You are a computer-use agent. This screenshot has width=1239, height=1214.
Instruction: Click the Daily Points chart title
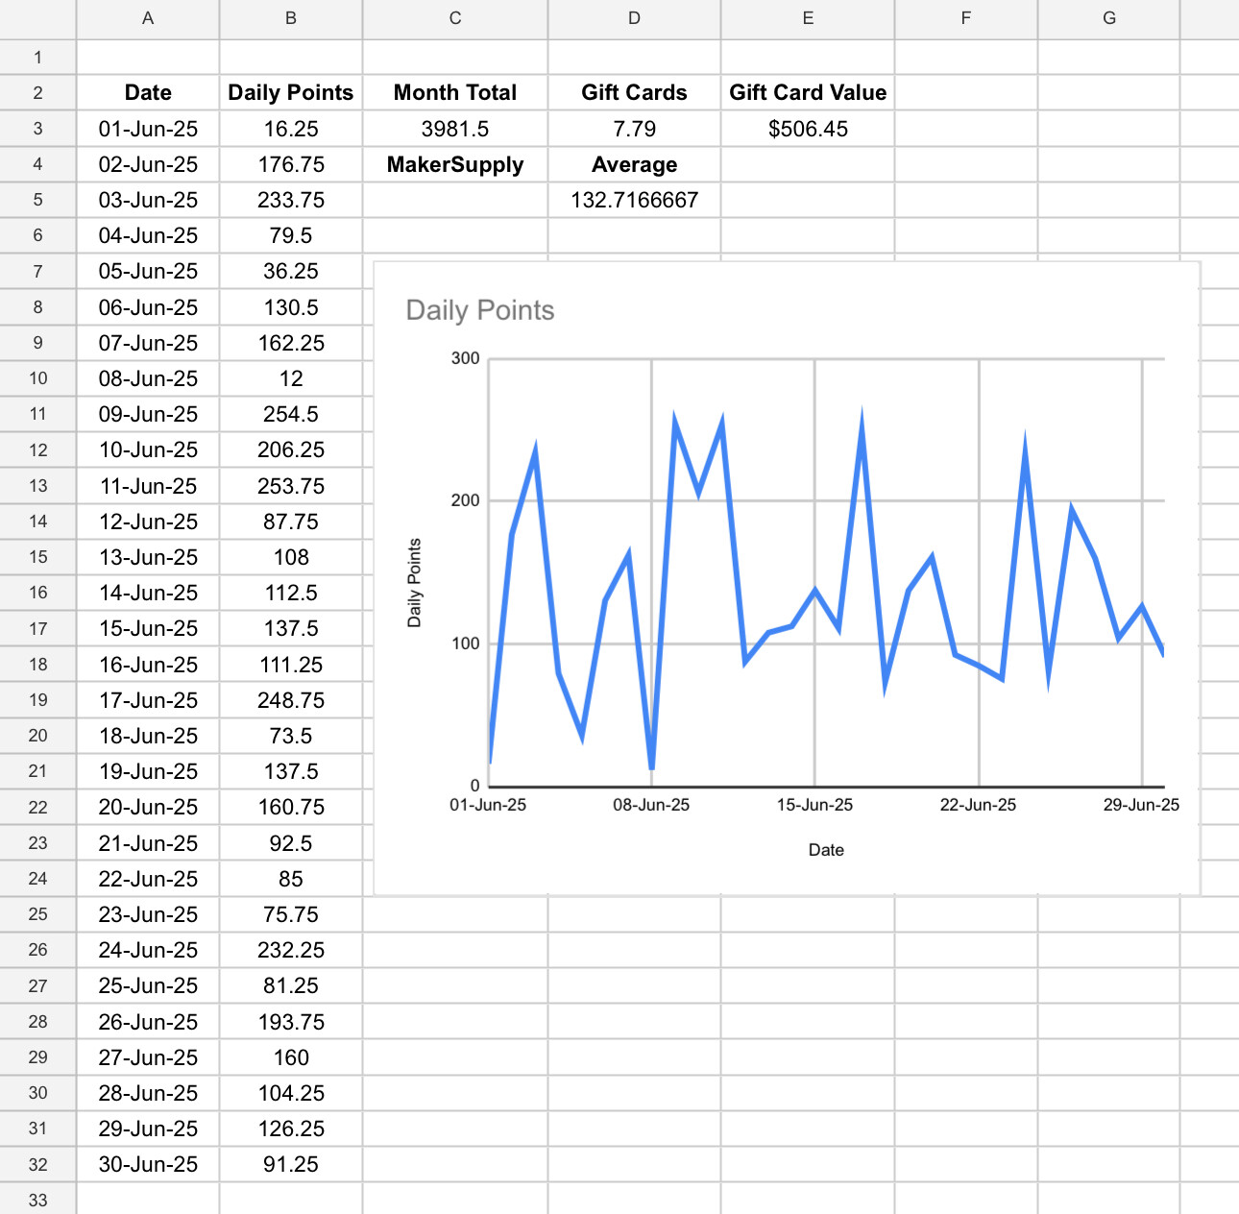pyautogui.click(x=480, y=310)
